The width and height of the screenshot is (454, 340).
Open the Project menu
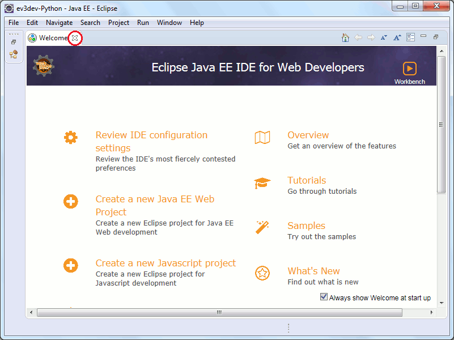tap(118, 23)
